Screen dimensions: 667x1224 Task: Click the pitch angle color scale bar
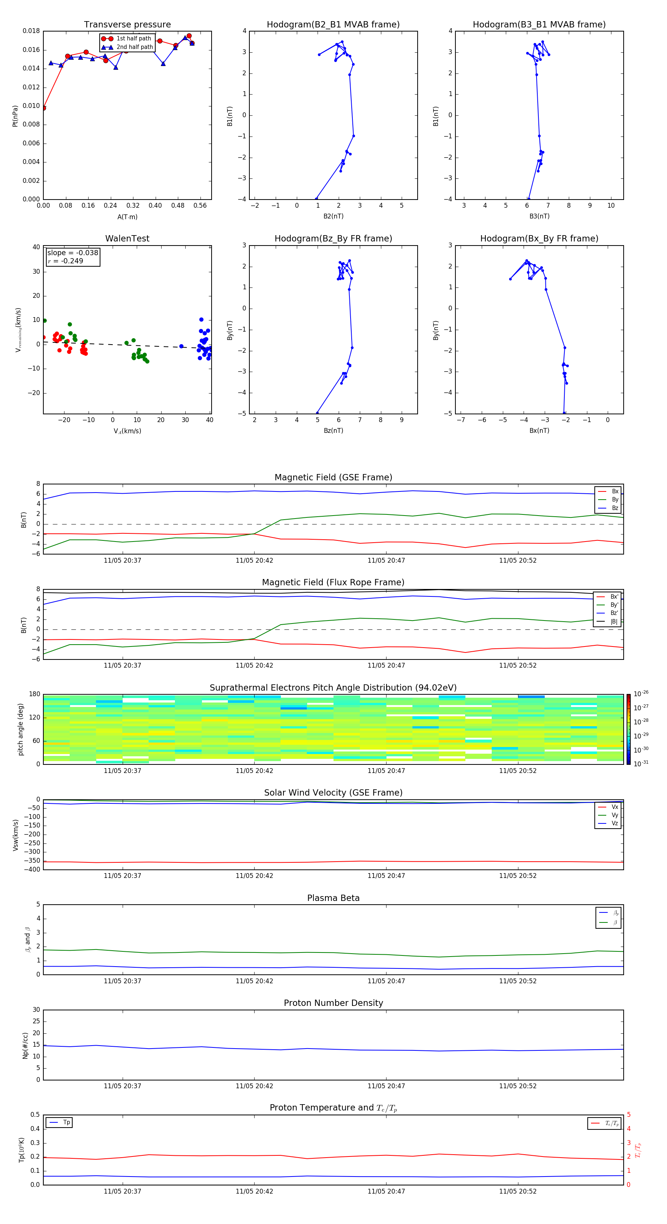coord(628,729)
